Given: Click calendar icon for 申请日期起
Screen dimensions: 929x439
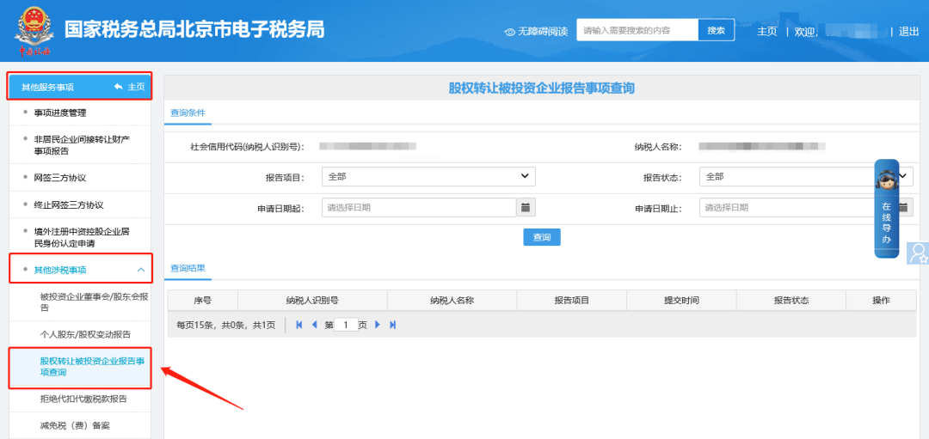Looking at the screenshot, I should coord(526,207).
